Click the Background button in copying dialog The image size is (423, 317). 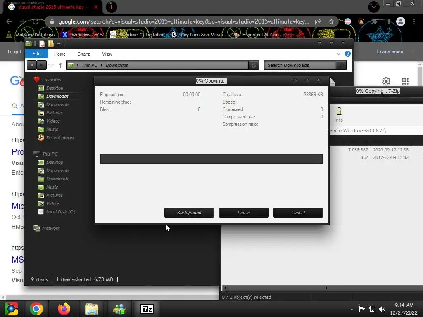[x=189, y=213]
